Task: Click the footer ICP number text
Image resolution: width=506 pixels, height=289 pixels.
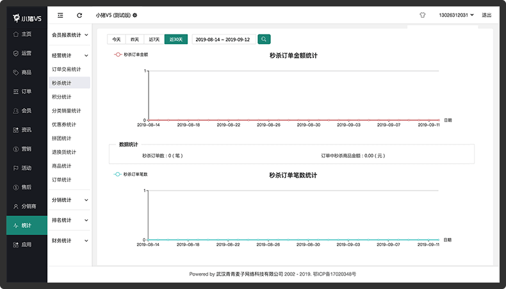Action: coord(334,274)
